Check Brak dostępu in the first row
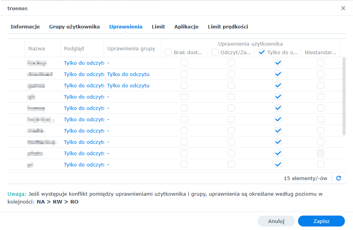The image size is (353, 230). coord(184,63)
